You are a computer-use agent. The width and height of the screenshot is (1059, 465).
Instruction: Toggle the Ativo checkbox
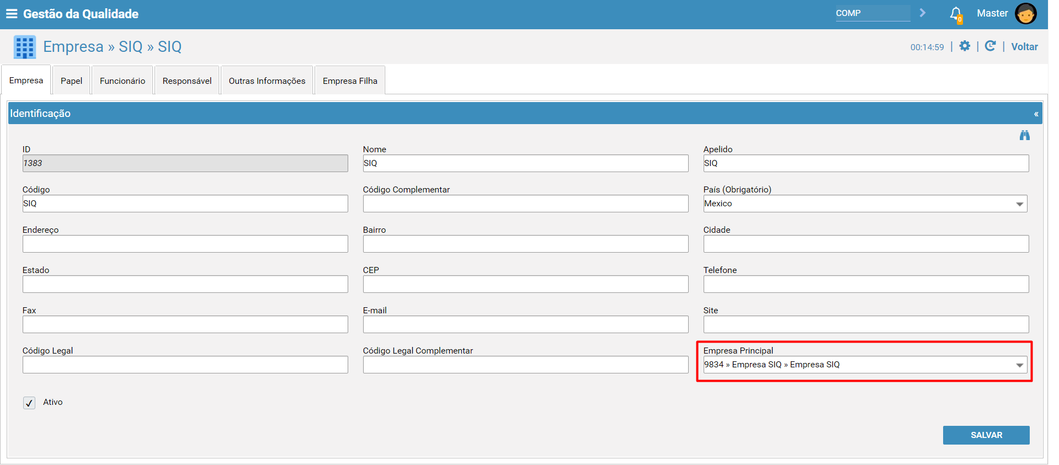pos(29,403)
